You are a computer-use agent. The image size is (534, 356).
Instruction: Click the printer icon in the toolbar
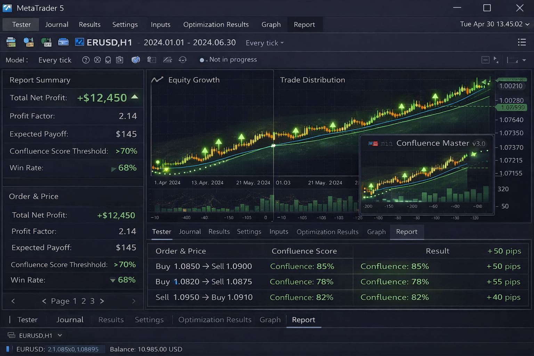pyautogui.click(x=11, y=42)
